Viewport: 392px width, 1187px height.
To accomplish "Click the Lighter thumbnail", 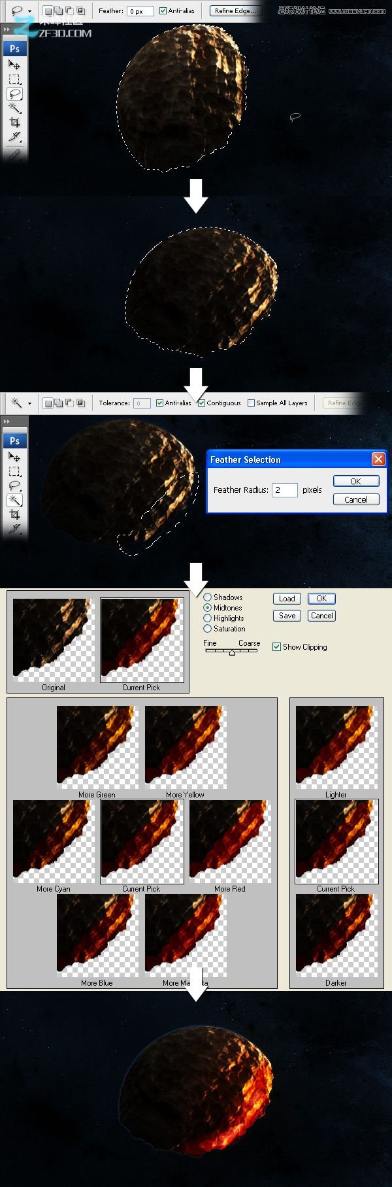I will click(x=336, y=748).
